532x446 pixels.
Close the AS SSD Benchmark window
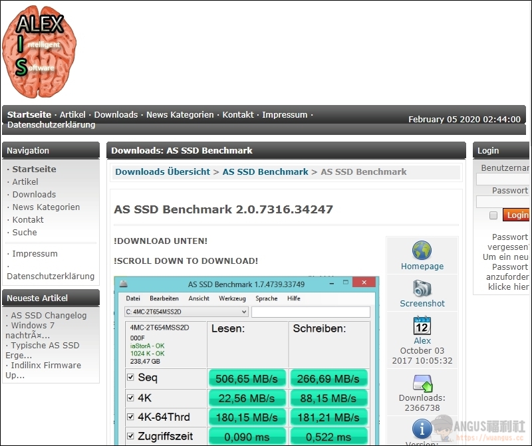[x=363, y=284]
